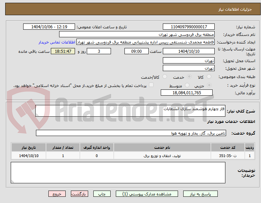This screenshot has height=203, width=261.
Task: Click the خروج exit button
Action: click(x=57, y=194)
